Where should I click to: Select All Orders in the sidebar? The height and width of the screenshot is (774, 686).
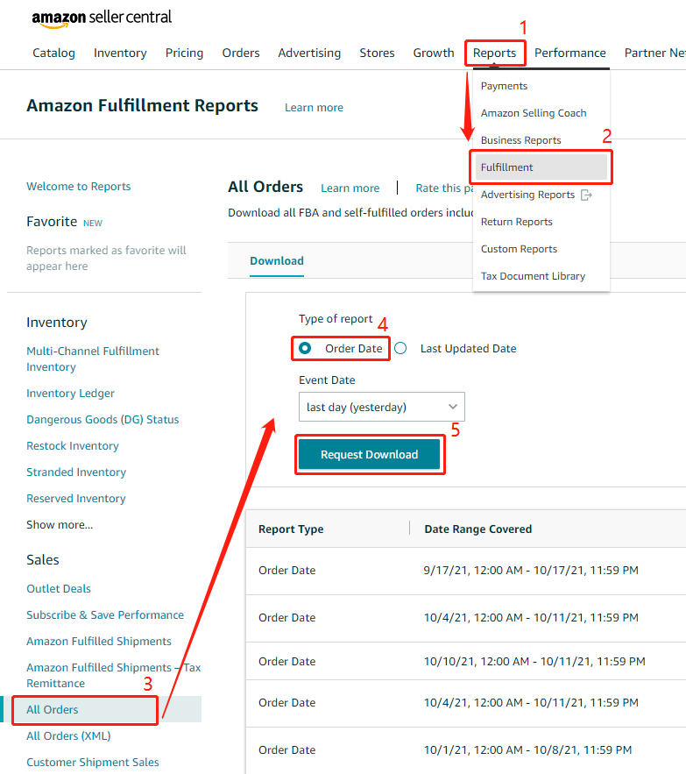click(53, 709)
